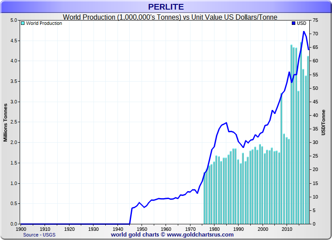Click the 30 right axis value

tap(315, 143)
